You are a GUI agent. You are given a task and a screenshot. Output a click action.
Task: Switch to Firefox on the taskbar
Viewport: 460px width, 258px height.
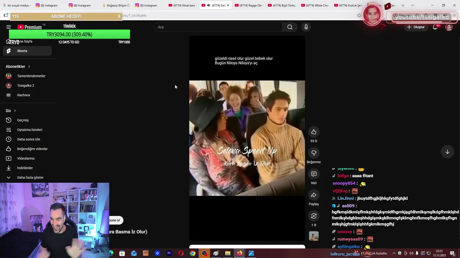pos(239,253)
